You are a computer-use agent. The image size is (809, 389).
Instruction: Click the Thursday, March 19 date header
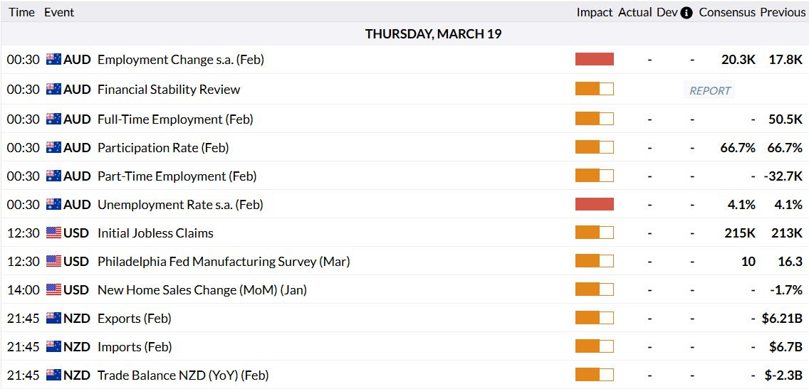(433, 34)
